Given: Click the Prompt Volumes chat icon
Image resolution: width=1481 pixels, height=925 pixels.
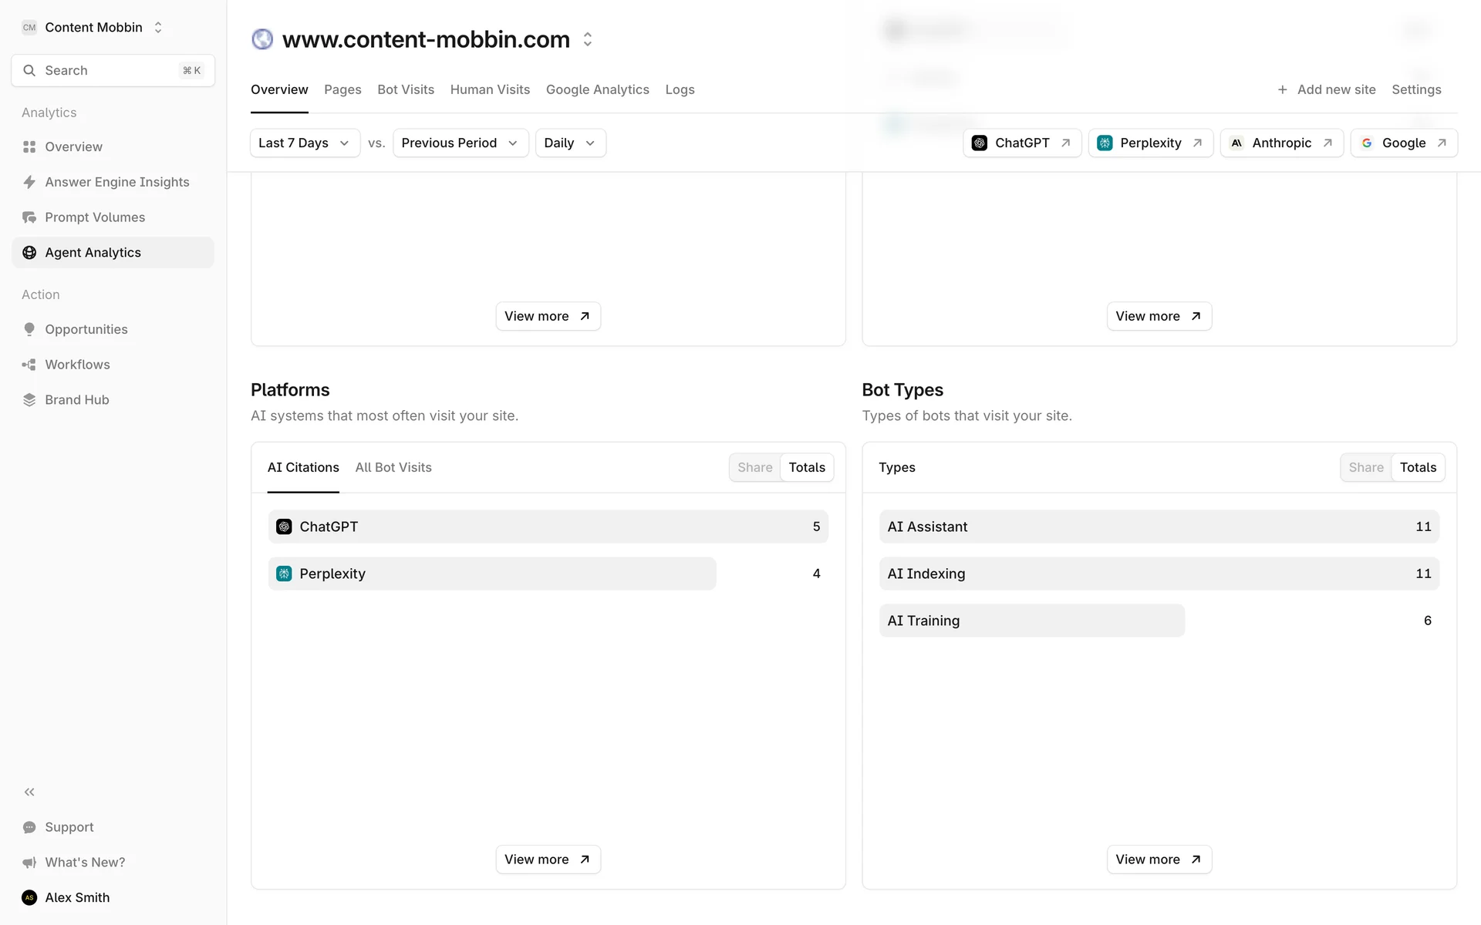Looking at the screenshot, I should pyautogui.click(x=29, y=217).
